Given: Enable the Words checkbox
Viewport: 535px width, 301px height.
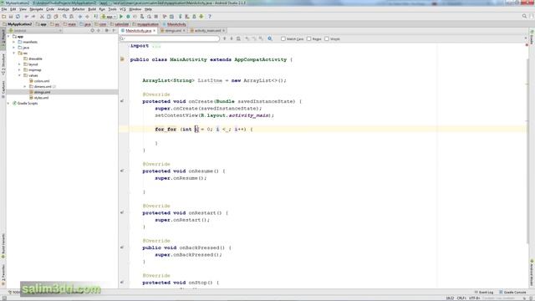Looking at the screenshot, I should [327, 39].
